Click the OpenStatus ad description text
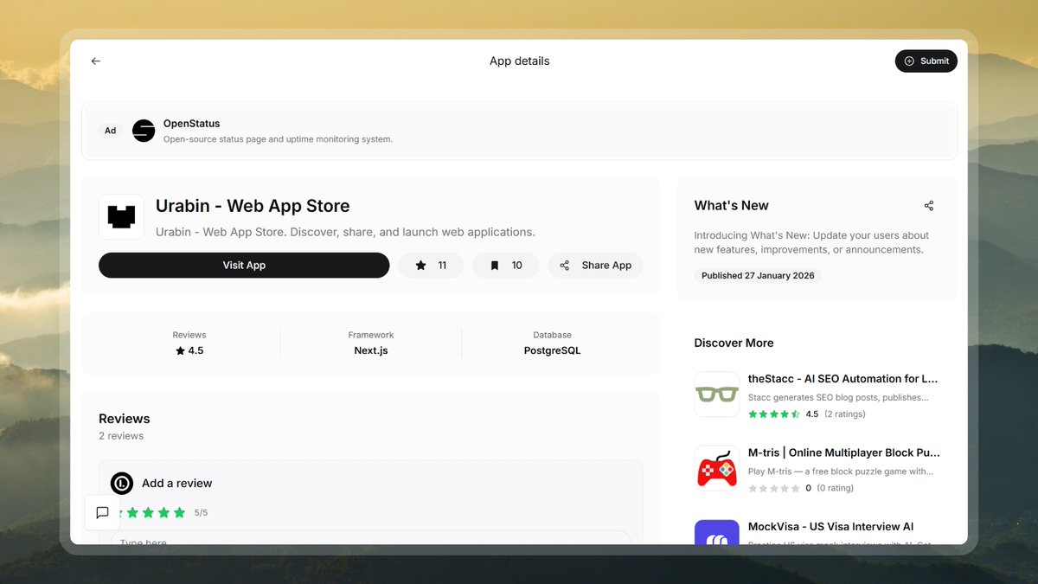1038x584 pixels. [278, 139]
